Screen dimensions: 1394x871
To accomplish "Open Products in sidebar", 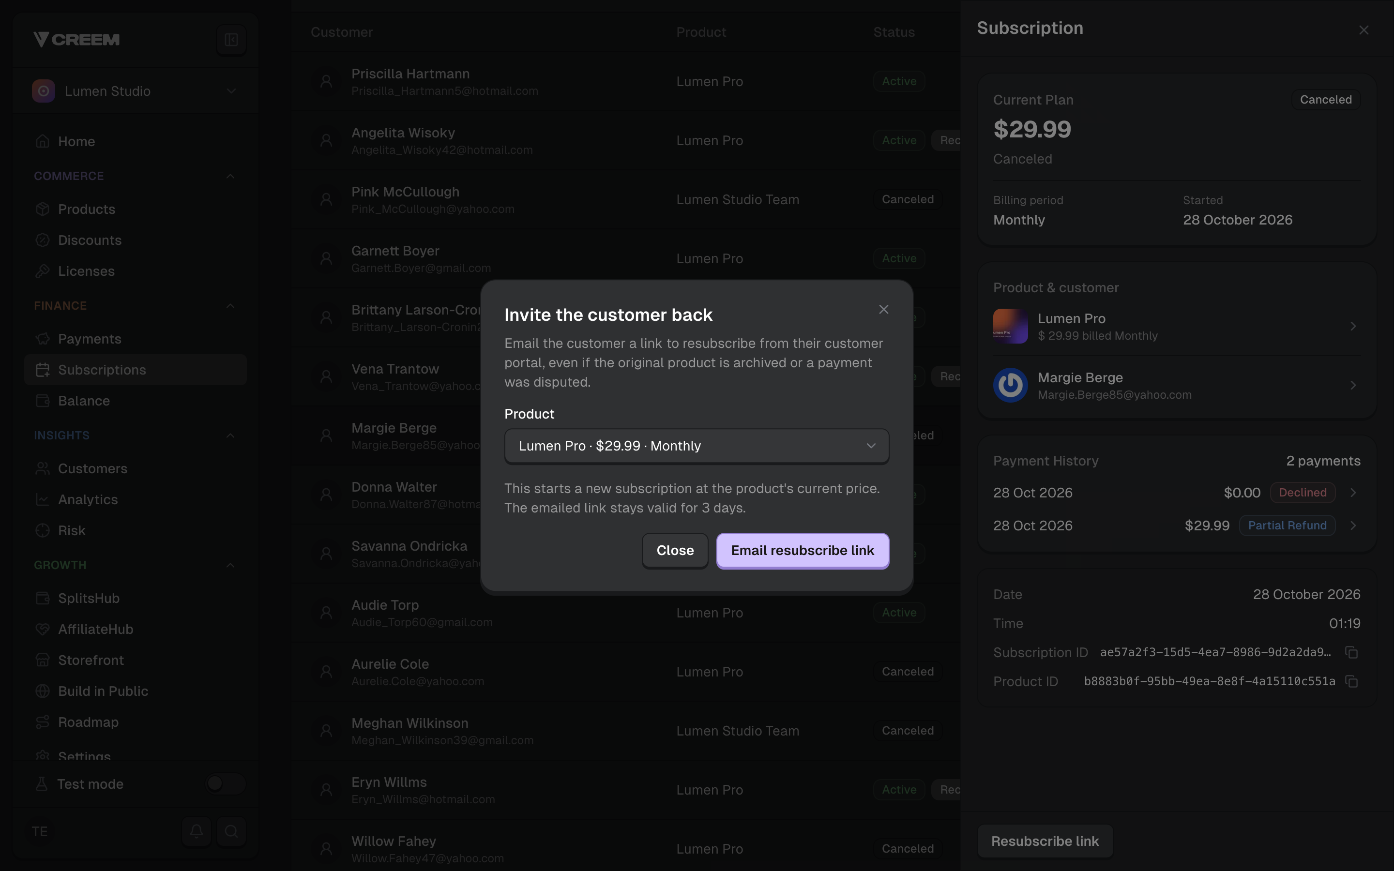I will [x=136, y=209].
